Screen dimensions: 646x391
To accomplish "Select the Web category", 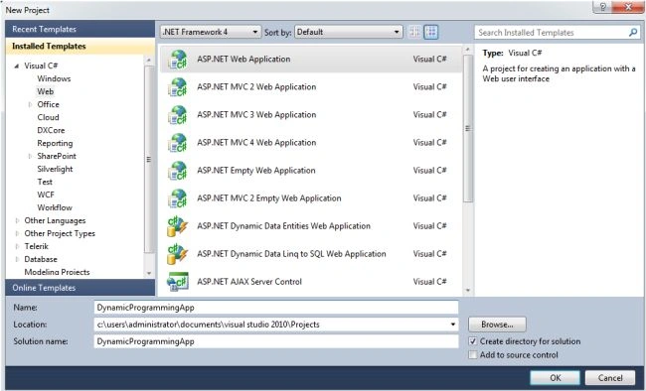I will [x=46, y=91].
